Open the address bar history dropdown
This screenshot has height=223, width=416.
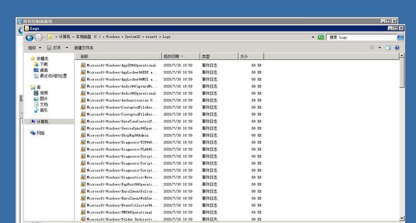pyautogui.click(x=313, y=37)
